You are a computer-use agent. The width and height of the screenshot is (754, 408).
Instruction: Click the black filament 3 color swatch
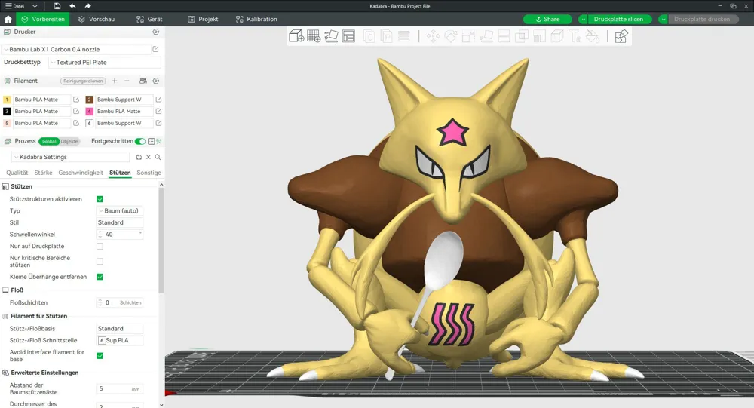(7, 111)
